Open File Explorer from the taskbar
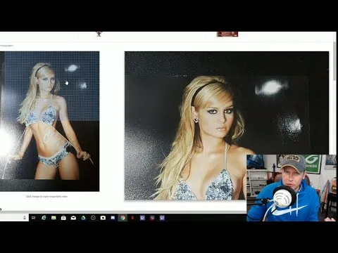Screen dimensions: 338x253 (x=54, y=218)
